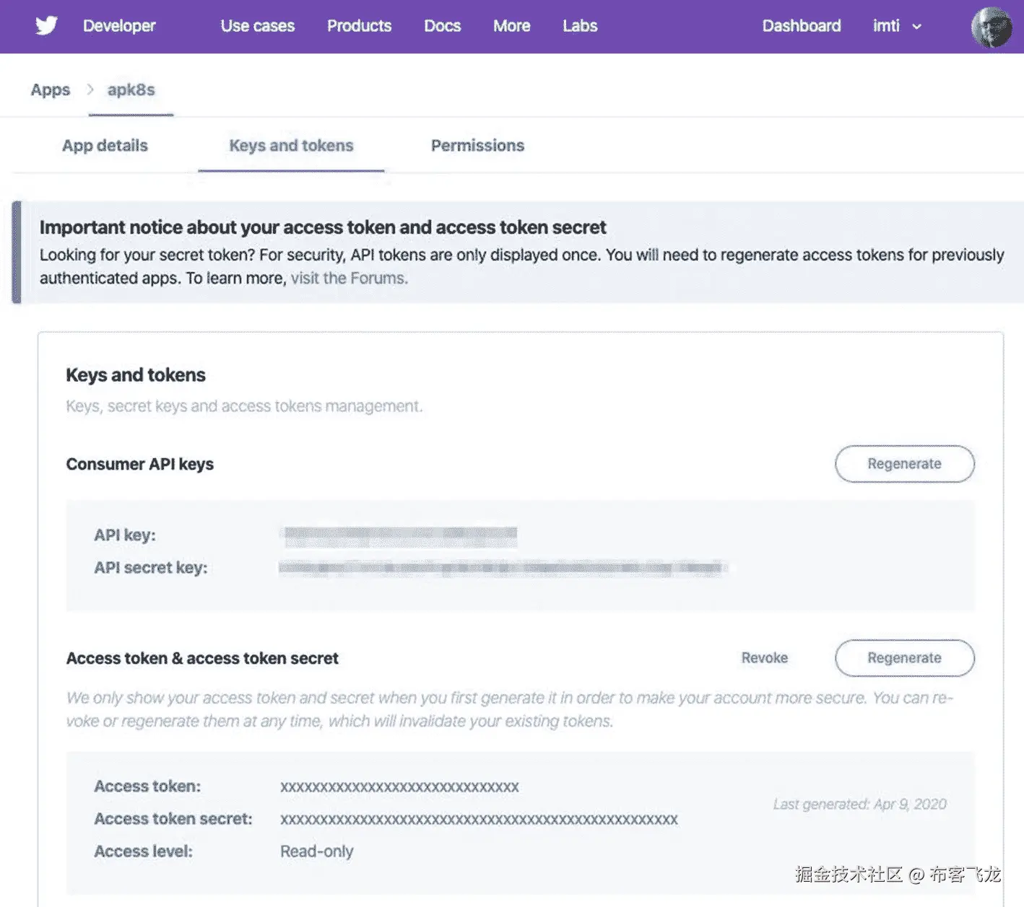Follow the 'visit the Forums' link
This screenshot has width=1024, height=907.
[350, 279]
